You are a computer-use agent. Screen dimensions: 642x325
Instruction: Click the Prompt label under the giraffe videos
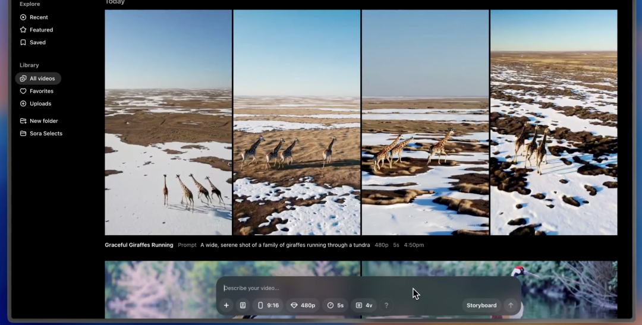pyautogui.click(x=187, y=245)
